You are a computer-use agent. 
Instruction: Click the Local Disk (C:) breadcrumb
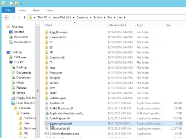coord(61,17)
